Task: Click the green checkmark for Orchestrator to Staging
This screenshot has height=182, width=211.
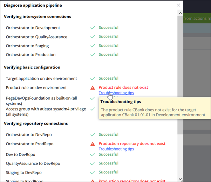Action: pos(93,46)
